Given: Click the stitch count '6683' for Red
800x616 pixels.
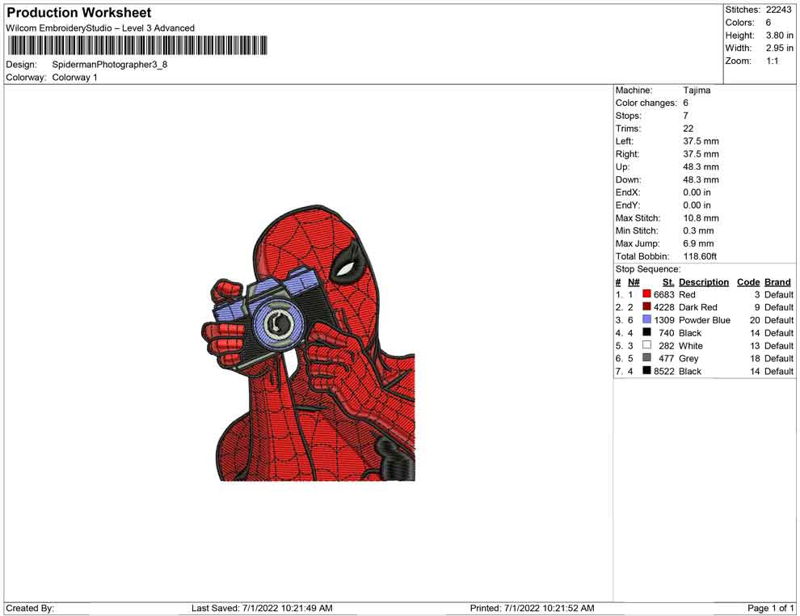Looking at the screenshot, I should (x=663, y=294).
